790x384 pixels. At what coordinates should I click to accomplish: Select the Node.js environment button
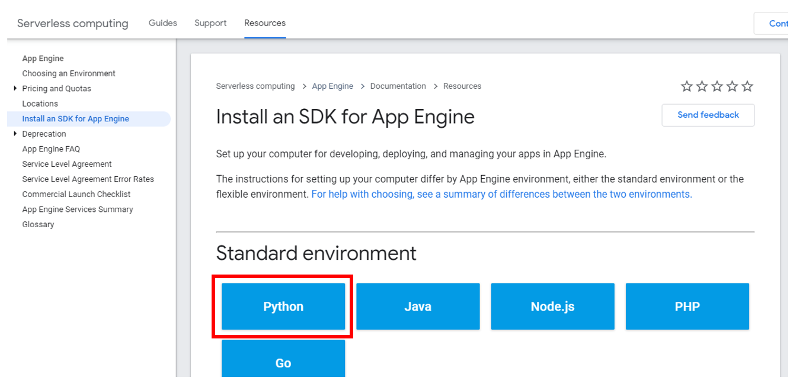(552, 306)
